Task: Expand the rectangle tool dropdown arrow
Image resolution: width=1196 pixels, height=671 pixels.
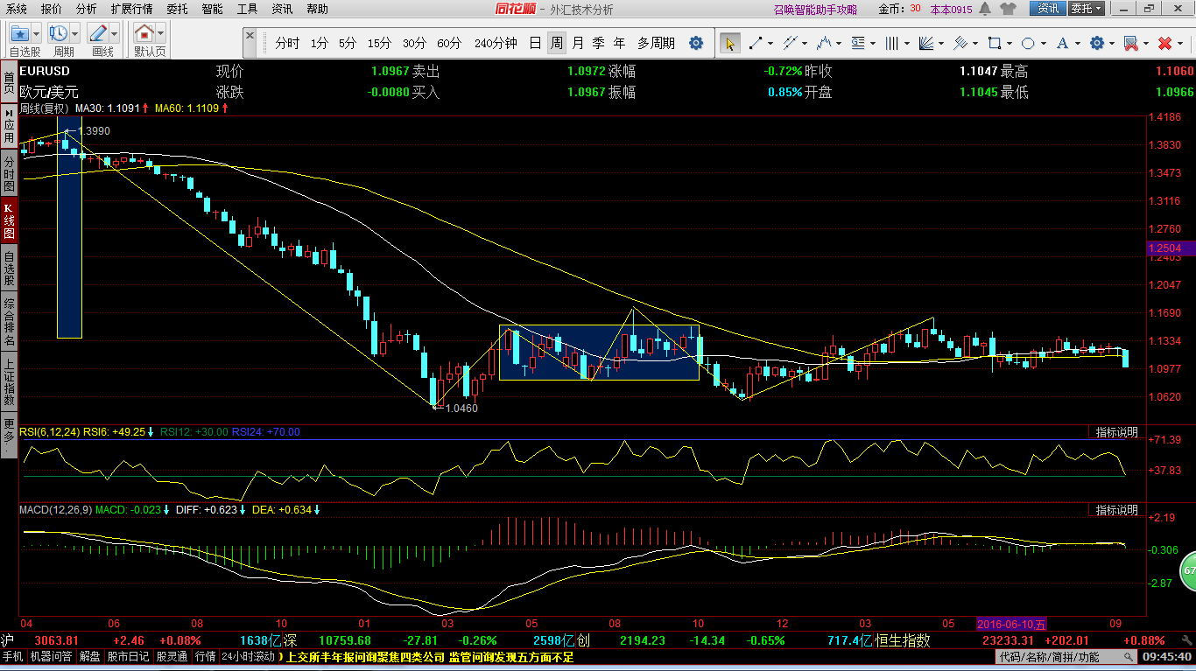Action: point(1010,43)
